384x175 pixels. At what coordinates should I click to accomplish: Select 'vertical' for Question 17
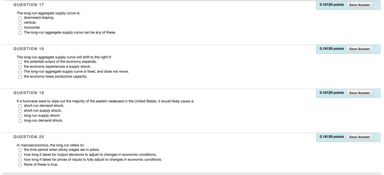pyautogui.click(x=20, y=23)
